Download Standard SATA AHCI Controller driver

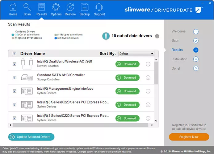[x=128, y=78]
